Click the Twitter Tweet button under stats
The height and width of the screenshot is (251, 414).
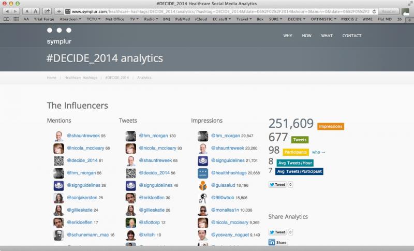point(277,184)
